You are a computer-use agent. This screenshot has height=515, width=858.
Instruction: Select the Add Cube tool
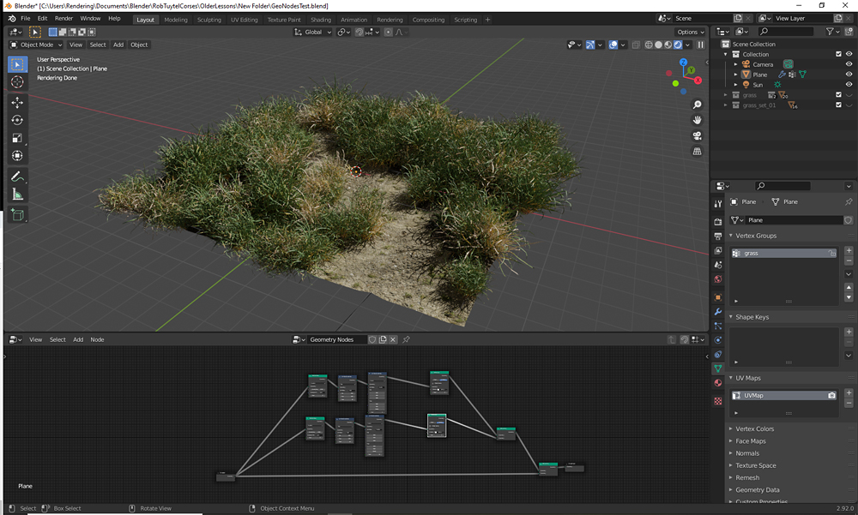tap(17, 215)
